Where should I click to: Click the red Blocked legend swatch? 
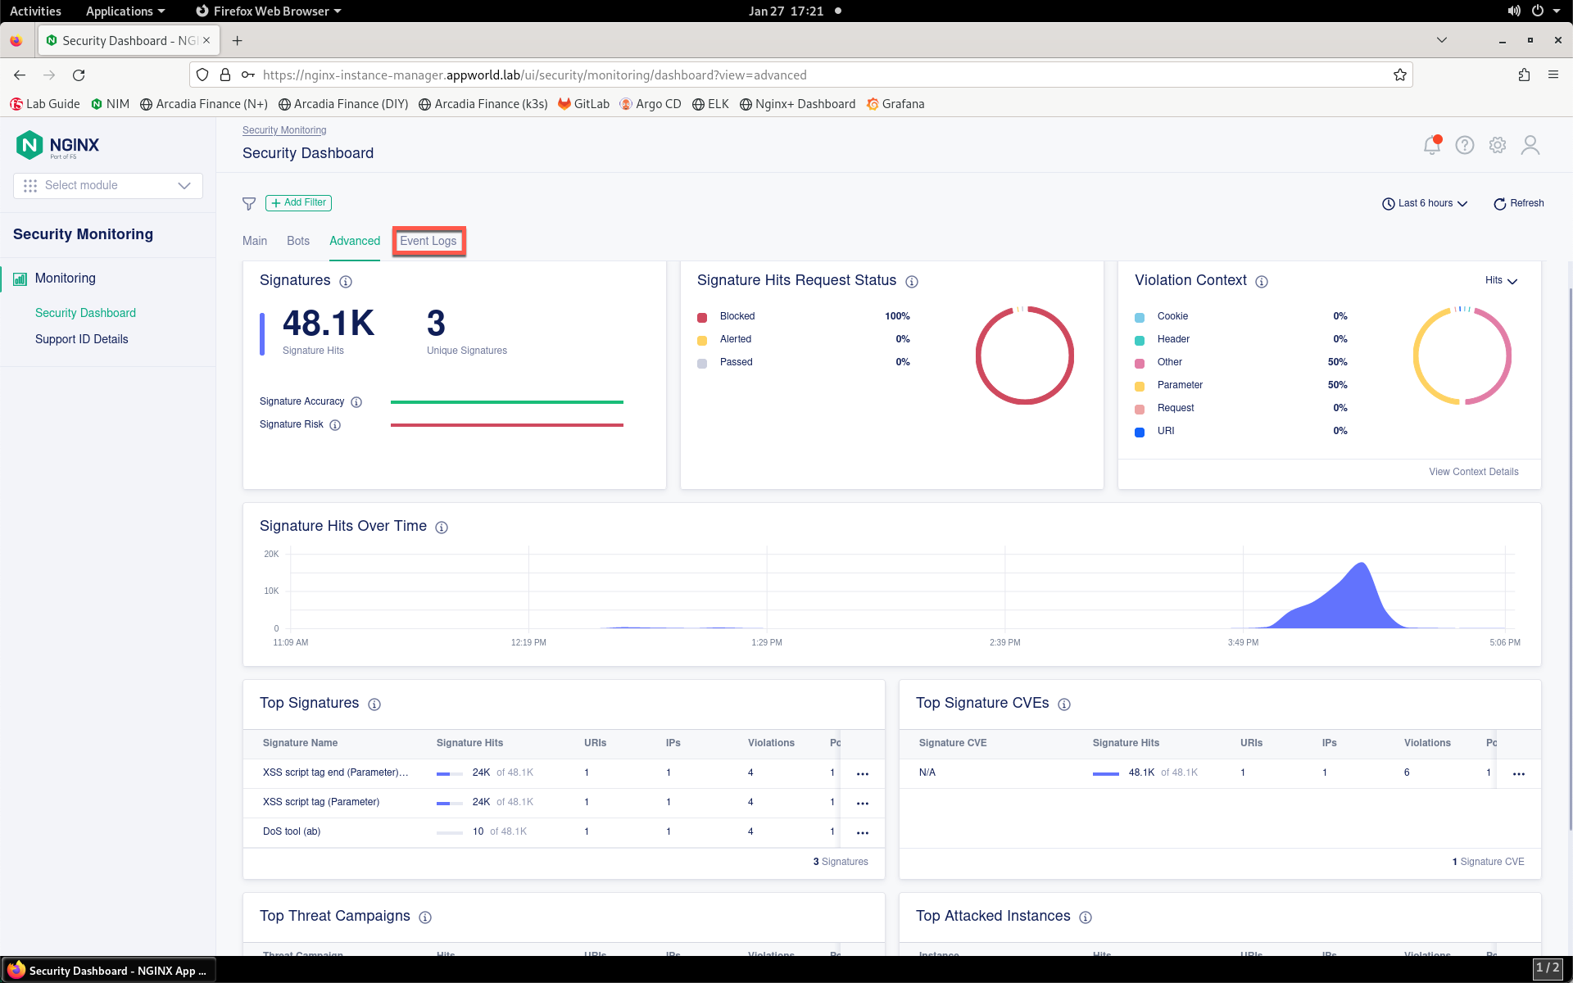tap(702, 318)
